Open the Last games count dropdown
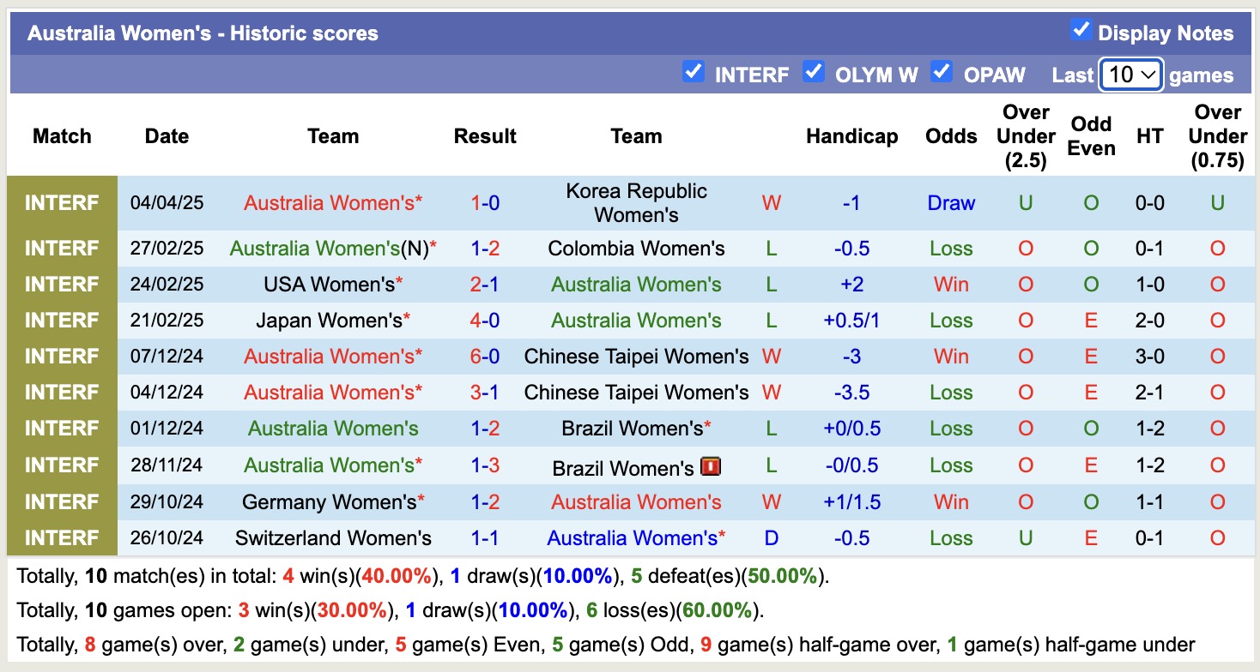Viewport: 1260px width, 672px height. tap(1131, 75)
